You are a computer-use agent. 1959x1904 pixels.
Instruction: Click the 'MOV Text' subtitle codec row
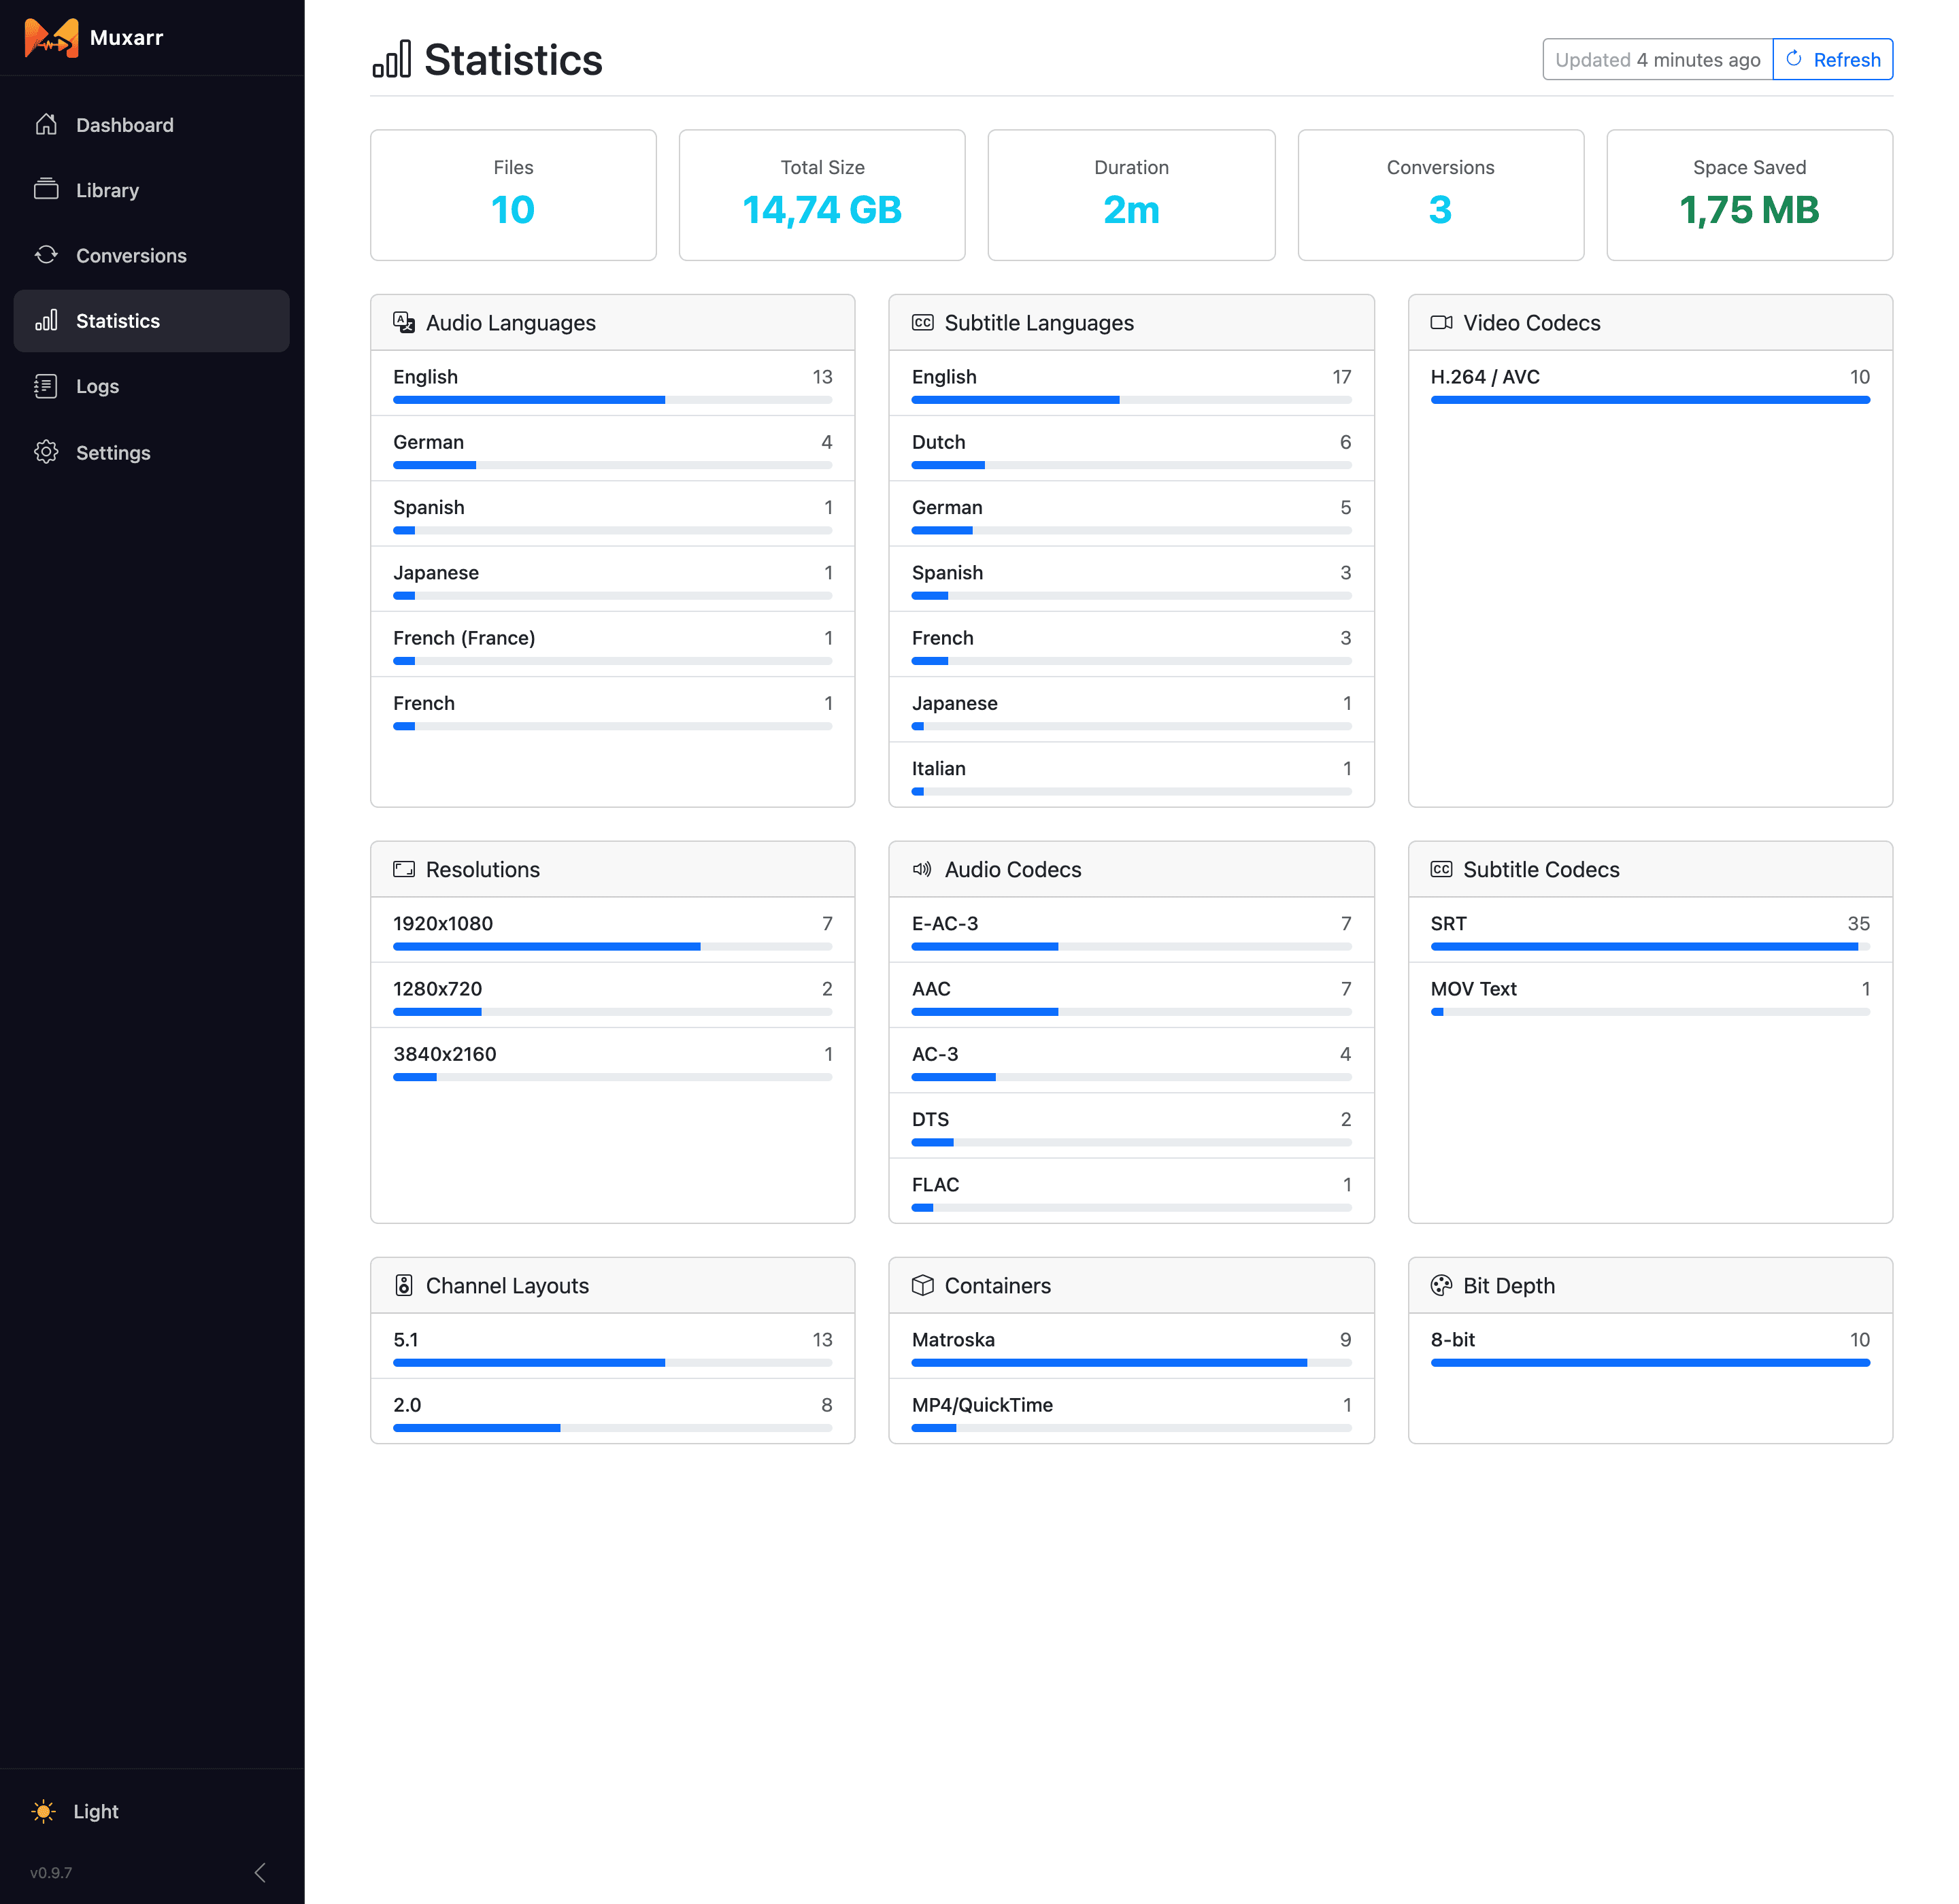(1650, 995)
